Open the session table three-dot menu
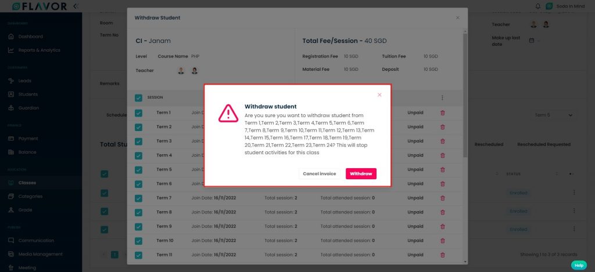595x272 pixels. (442, 98)
